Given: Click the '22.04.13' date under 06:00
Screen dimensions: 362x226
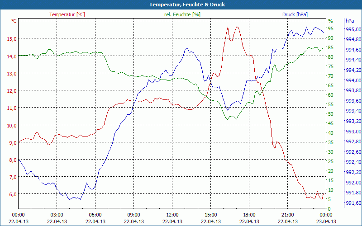Looking at the screenshot, I should 95,221.
